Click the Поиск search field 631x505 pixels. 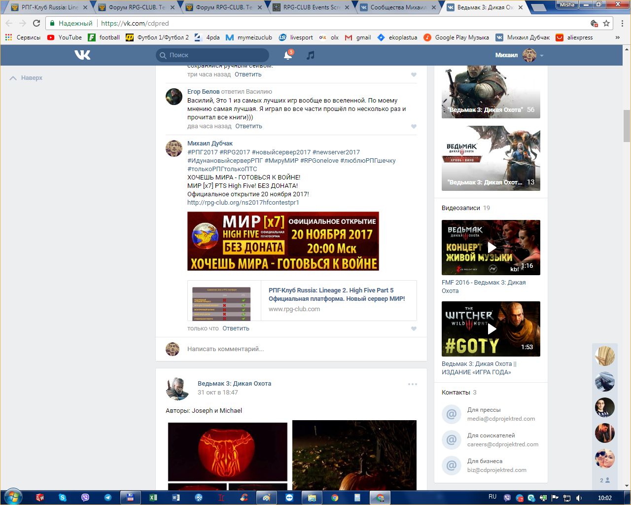coord(213,55)
